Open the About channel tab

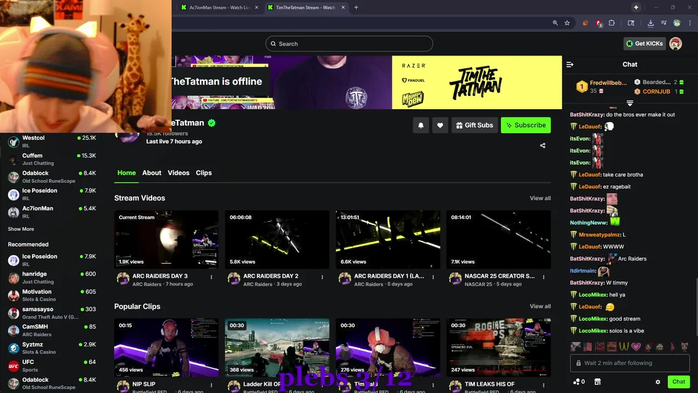coord(152,173)
